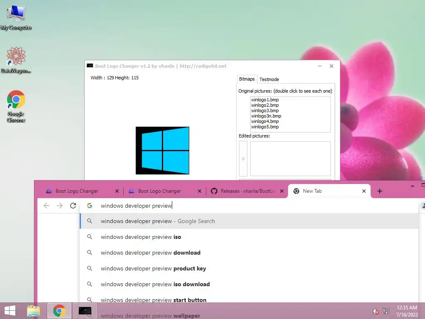Go back in Chrome
425x319 pixels.
pyautogui.click(x=46, y=206)
